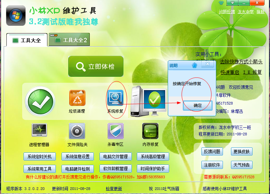
Task: Switch to the 工具大全2 tab
Action: click(69, 40)
